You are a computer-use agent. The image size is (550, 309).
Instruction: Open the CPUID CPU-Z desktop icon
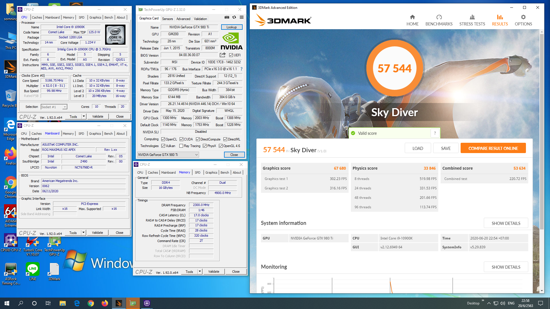click(x=11, y=243)
